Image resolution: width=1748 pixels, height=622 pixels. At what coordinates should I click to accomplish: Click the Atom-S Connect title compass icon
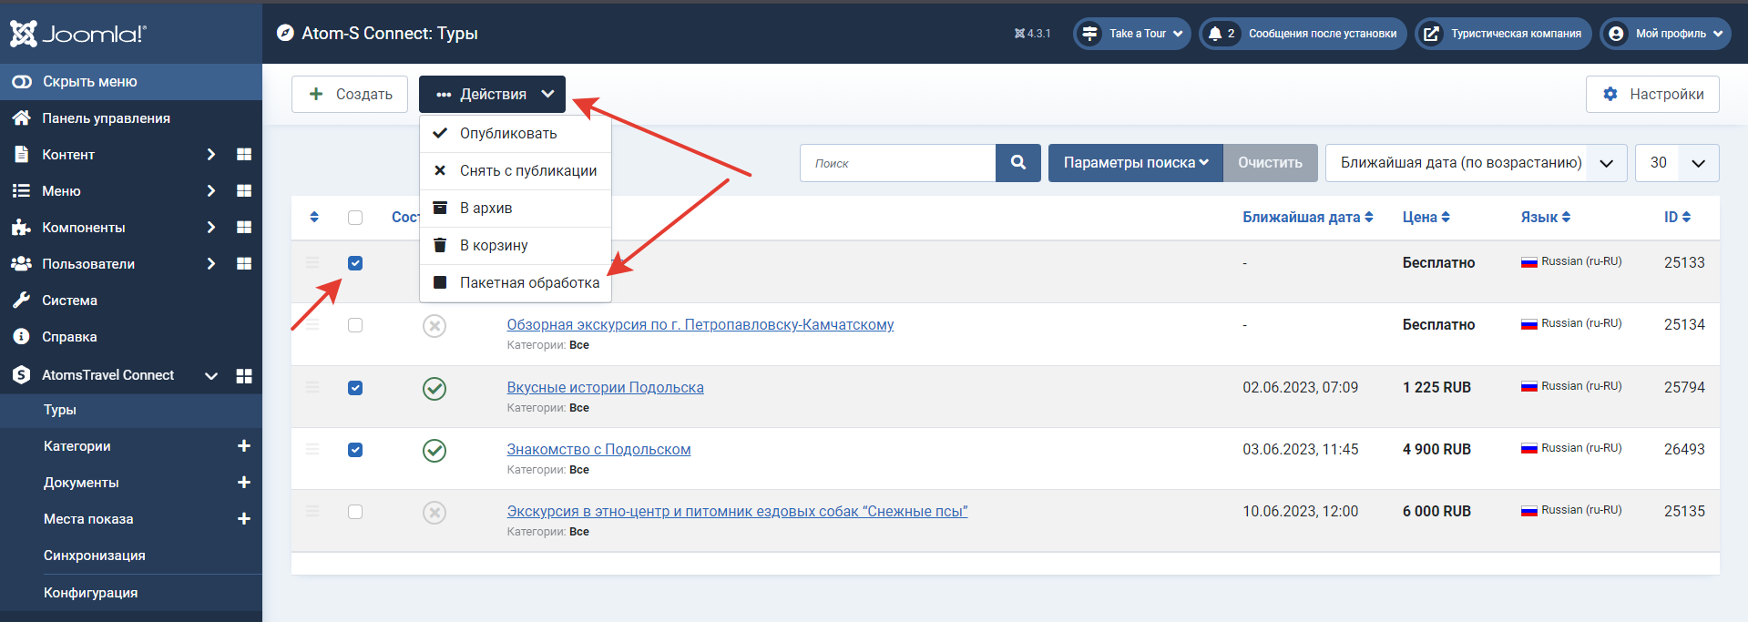coord(285,33)
